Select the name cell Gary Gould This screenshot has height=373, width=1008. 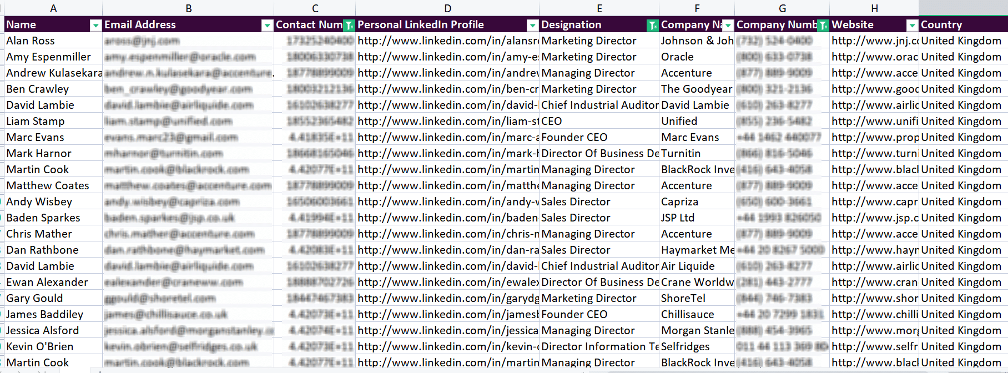(x=53, y=298)
